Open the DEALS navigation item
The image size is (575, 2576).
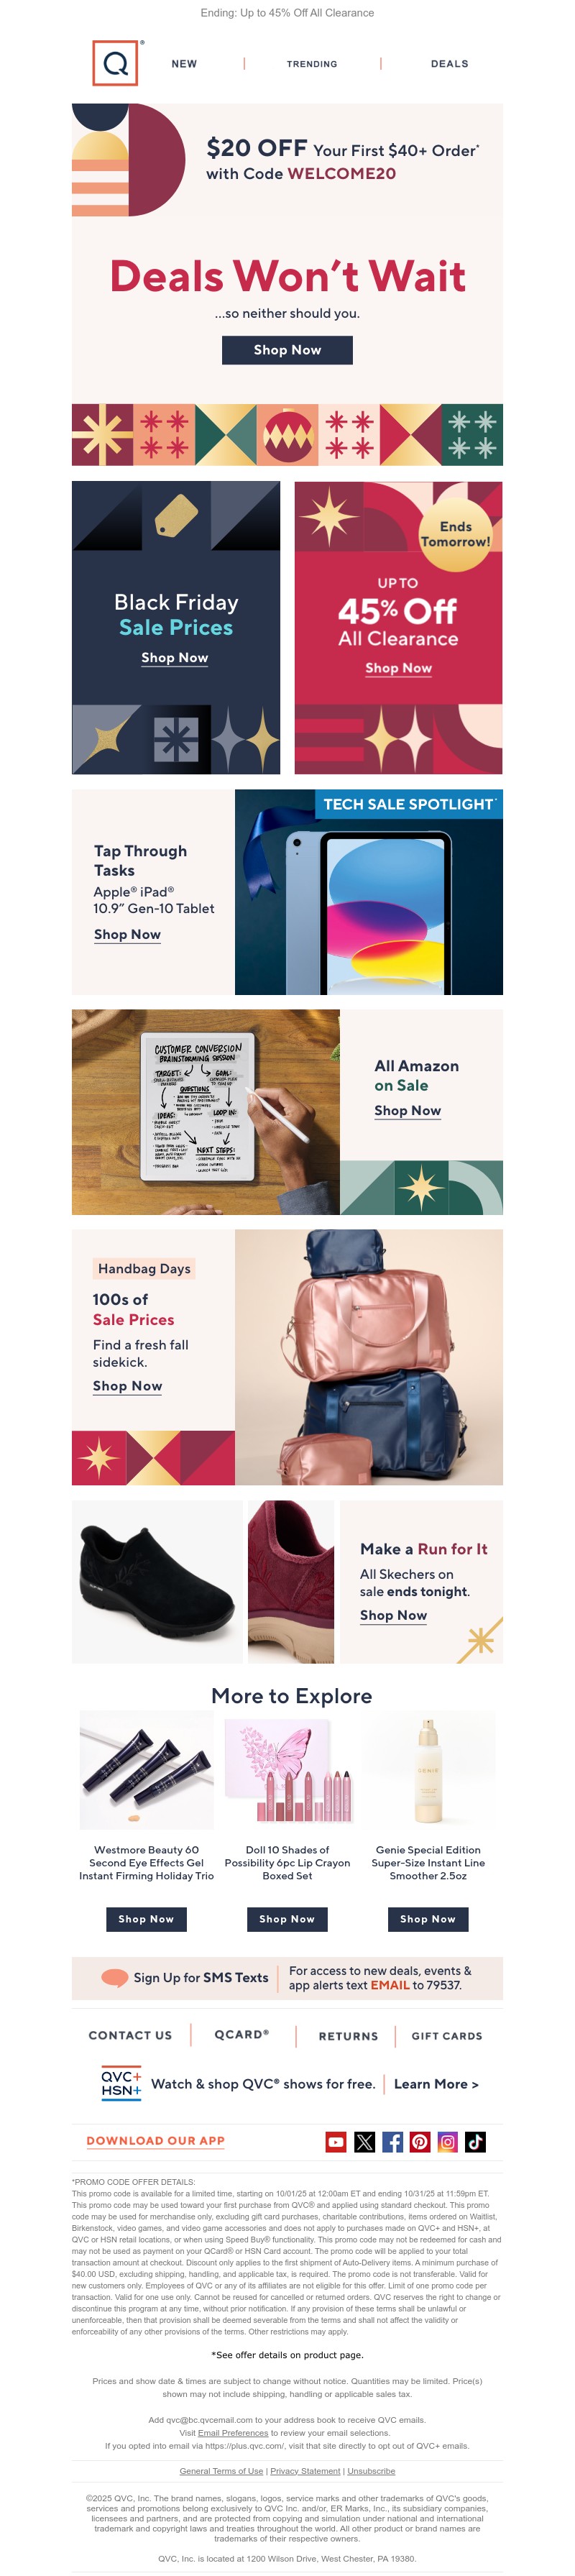450,64
